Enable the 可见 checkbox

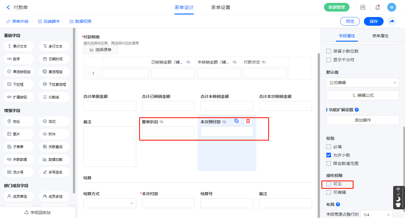tap(329, 184)
